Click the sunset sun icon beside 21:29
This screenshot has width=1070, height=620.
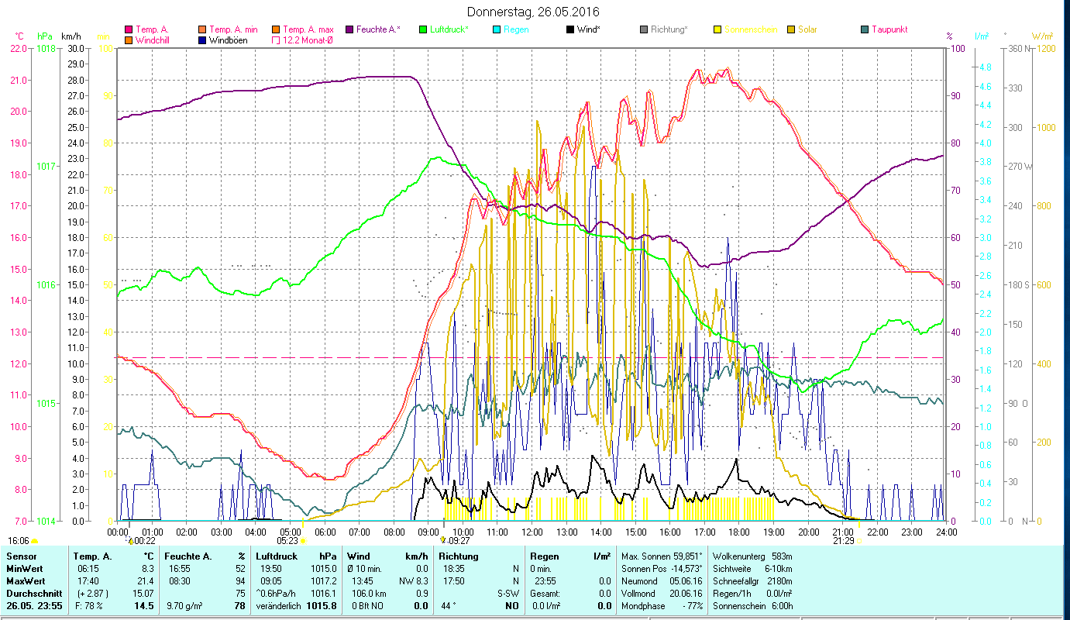tap(859, 541)
